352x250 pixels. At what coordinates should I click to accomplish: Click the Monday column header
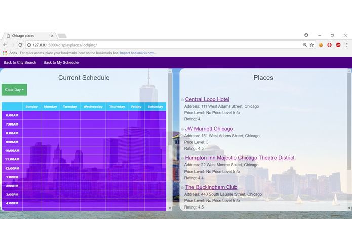click(x=50, y=107)
